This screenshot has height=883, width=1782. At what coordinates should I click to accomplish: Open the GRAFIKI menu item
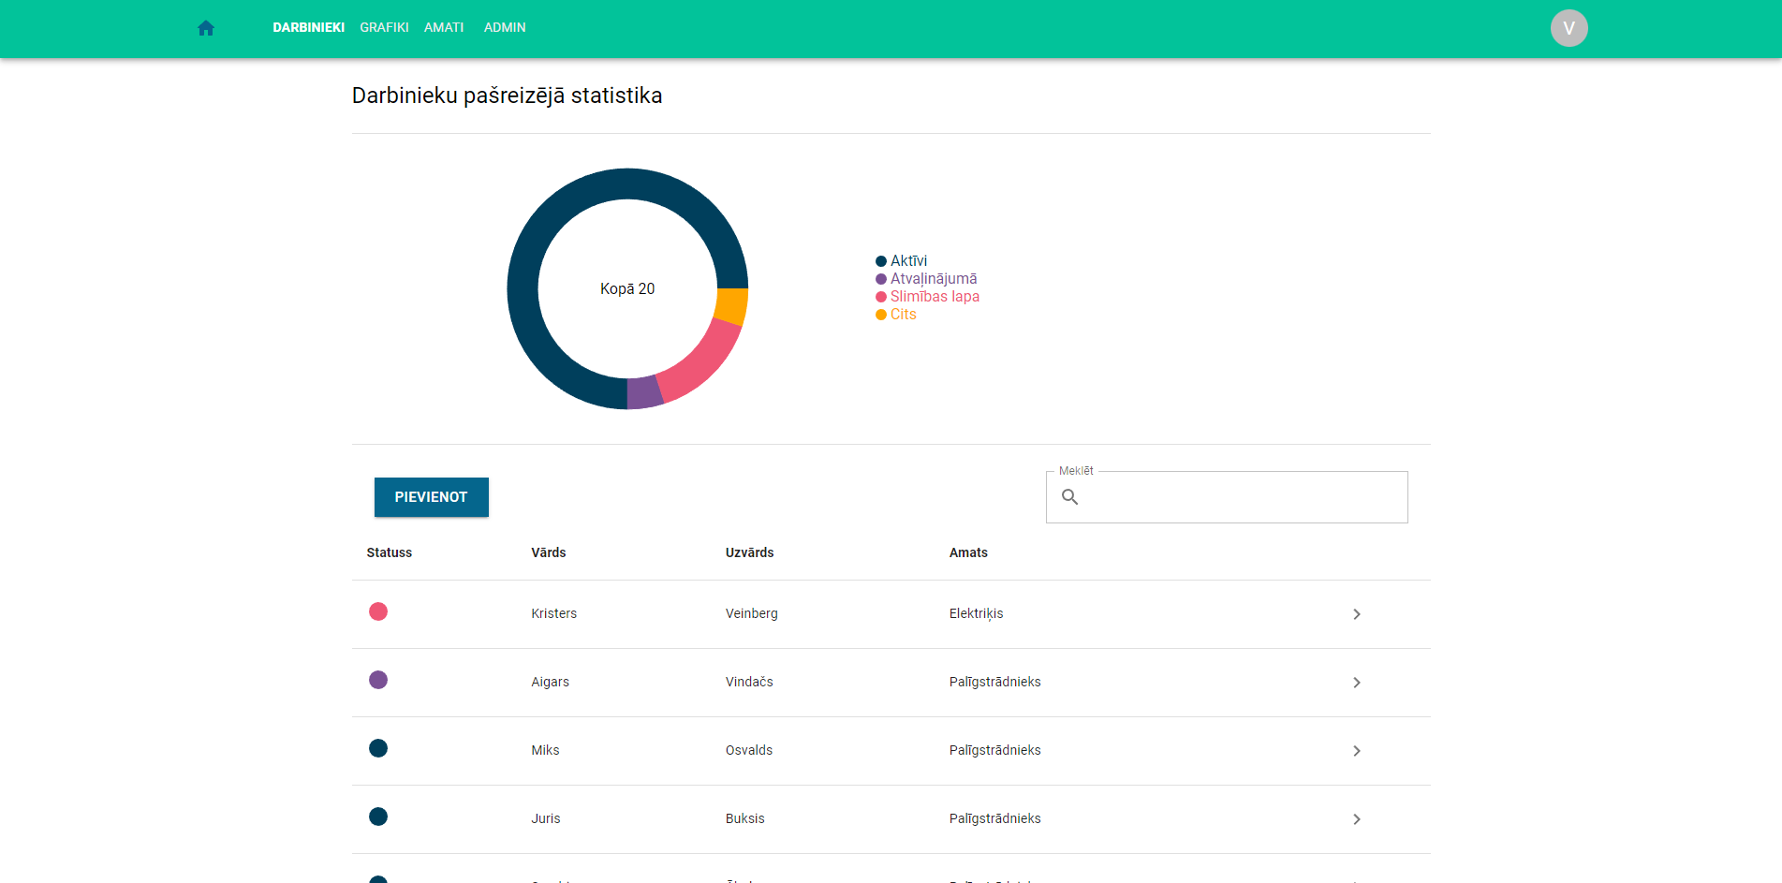click(384, 27)
